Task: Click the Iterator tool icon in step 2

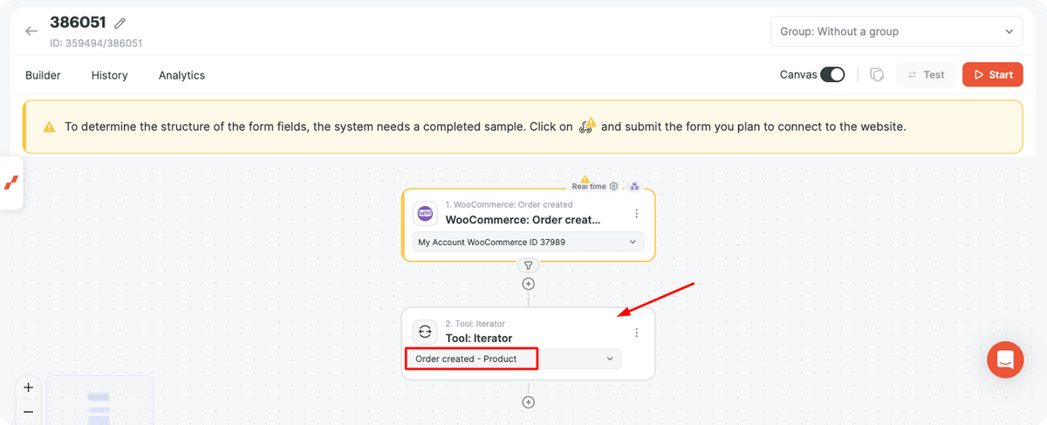Action: pos(425,332)
